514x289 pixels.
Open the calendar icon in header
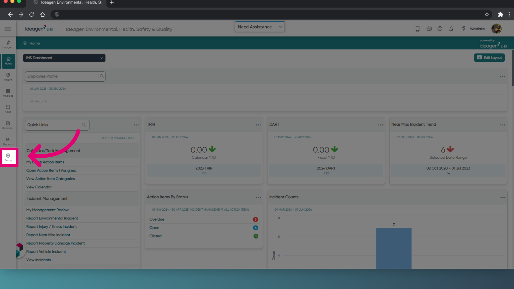pyautogui.click(x=429, y=29)
